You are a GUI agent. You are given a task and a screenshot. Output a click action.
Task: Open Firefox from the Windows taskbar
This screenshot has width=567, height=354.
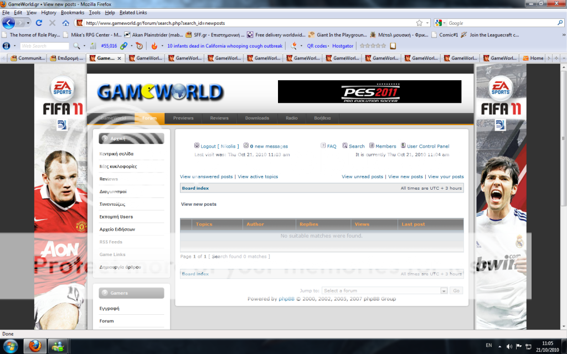35,346
